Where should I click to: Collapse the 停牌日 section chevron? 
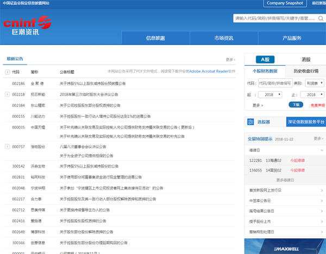[322, 150]
